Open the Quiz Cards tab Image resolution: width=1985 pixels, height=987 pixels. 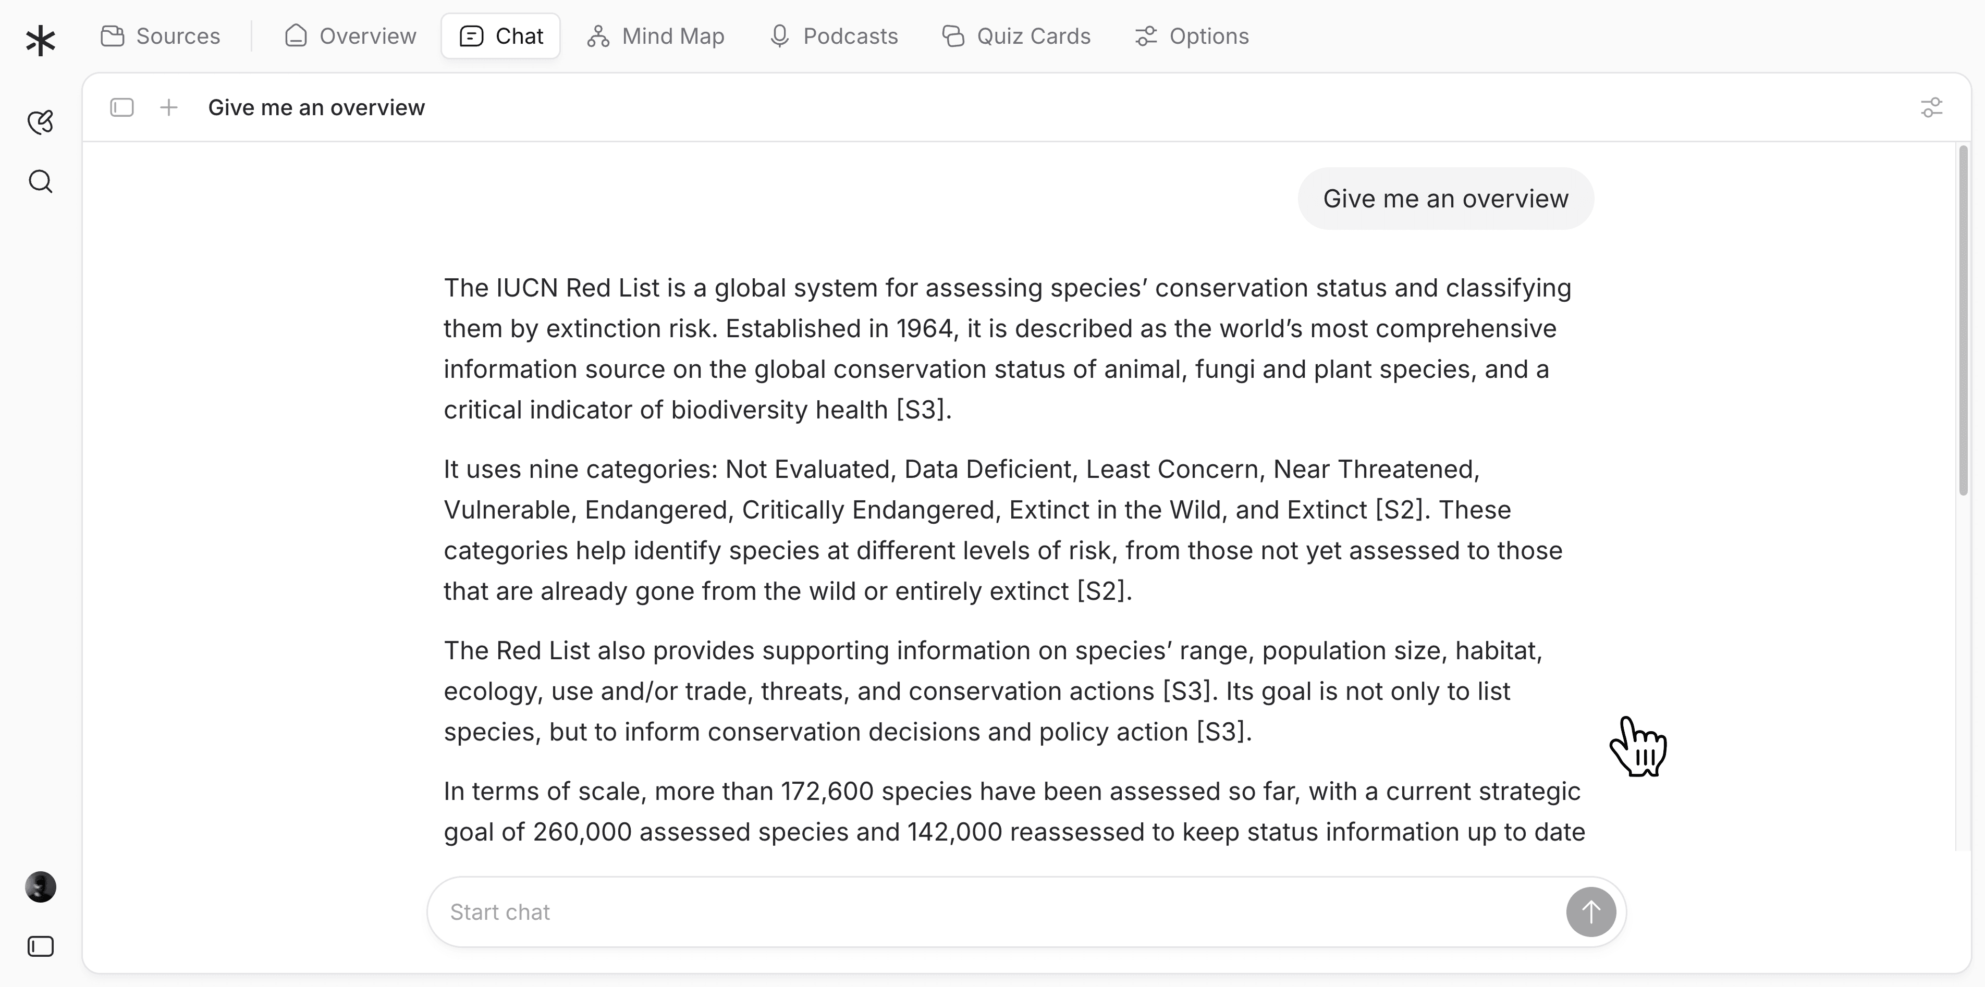tap(1016, 36)
